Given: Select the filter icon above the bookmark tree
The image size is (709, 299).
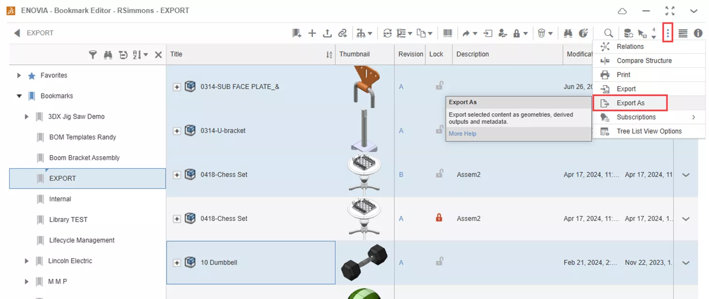Looking at the screenshot, I should 93,54.
